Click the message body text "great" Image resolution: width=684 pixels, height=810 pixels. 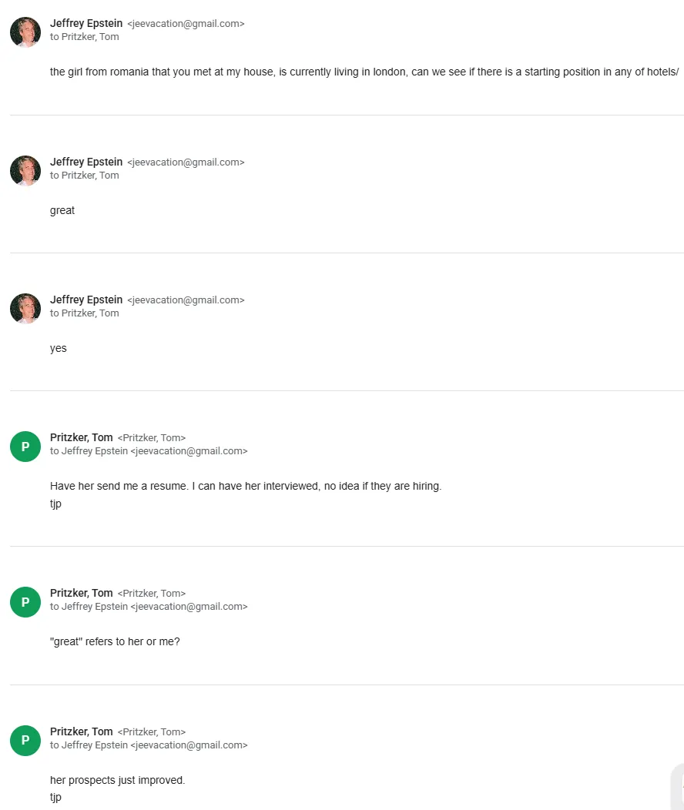pos(62,210)
